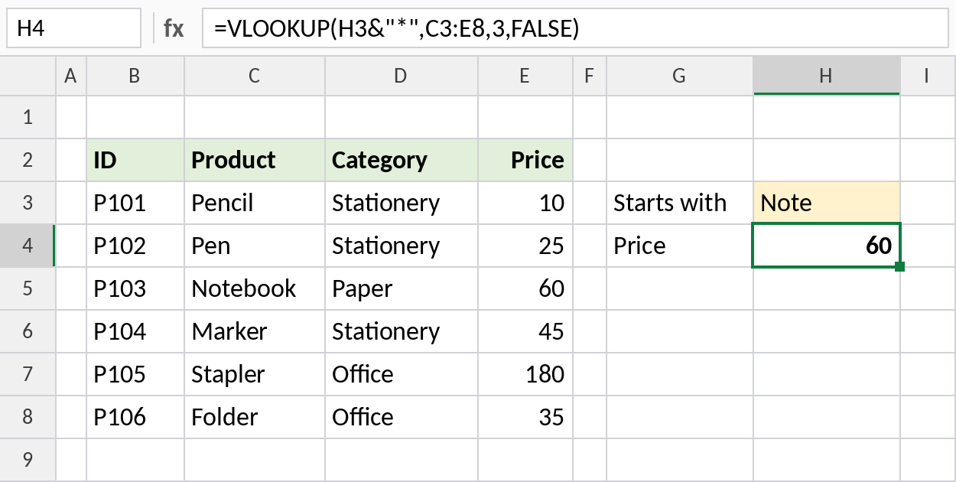
Task: Select the Pen product cell
Action: (x=255, y=246)
